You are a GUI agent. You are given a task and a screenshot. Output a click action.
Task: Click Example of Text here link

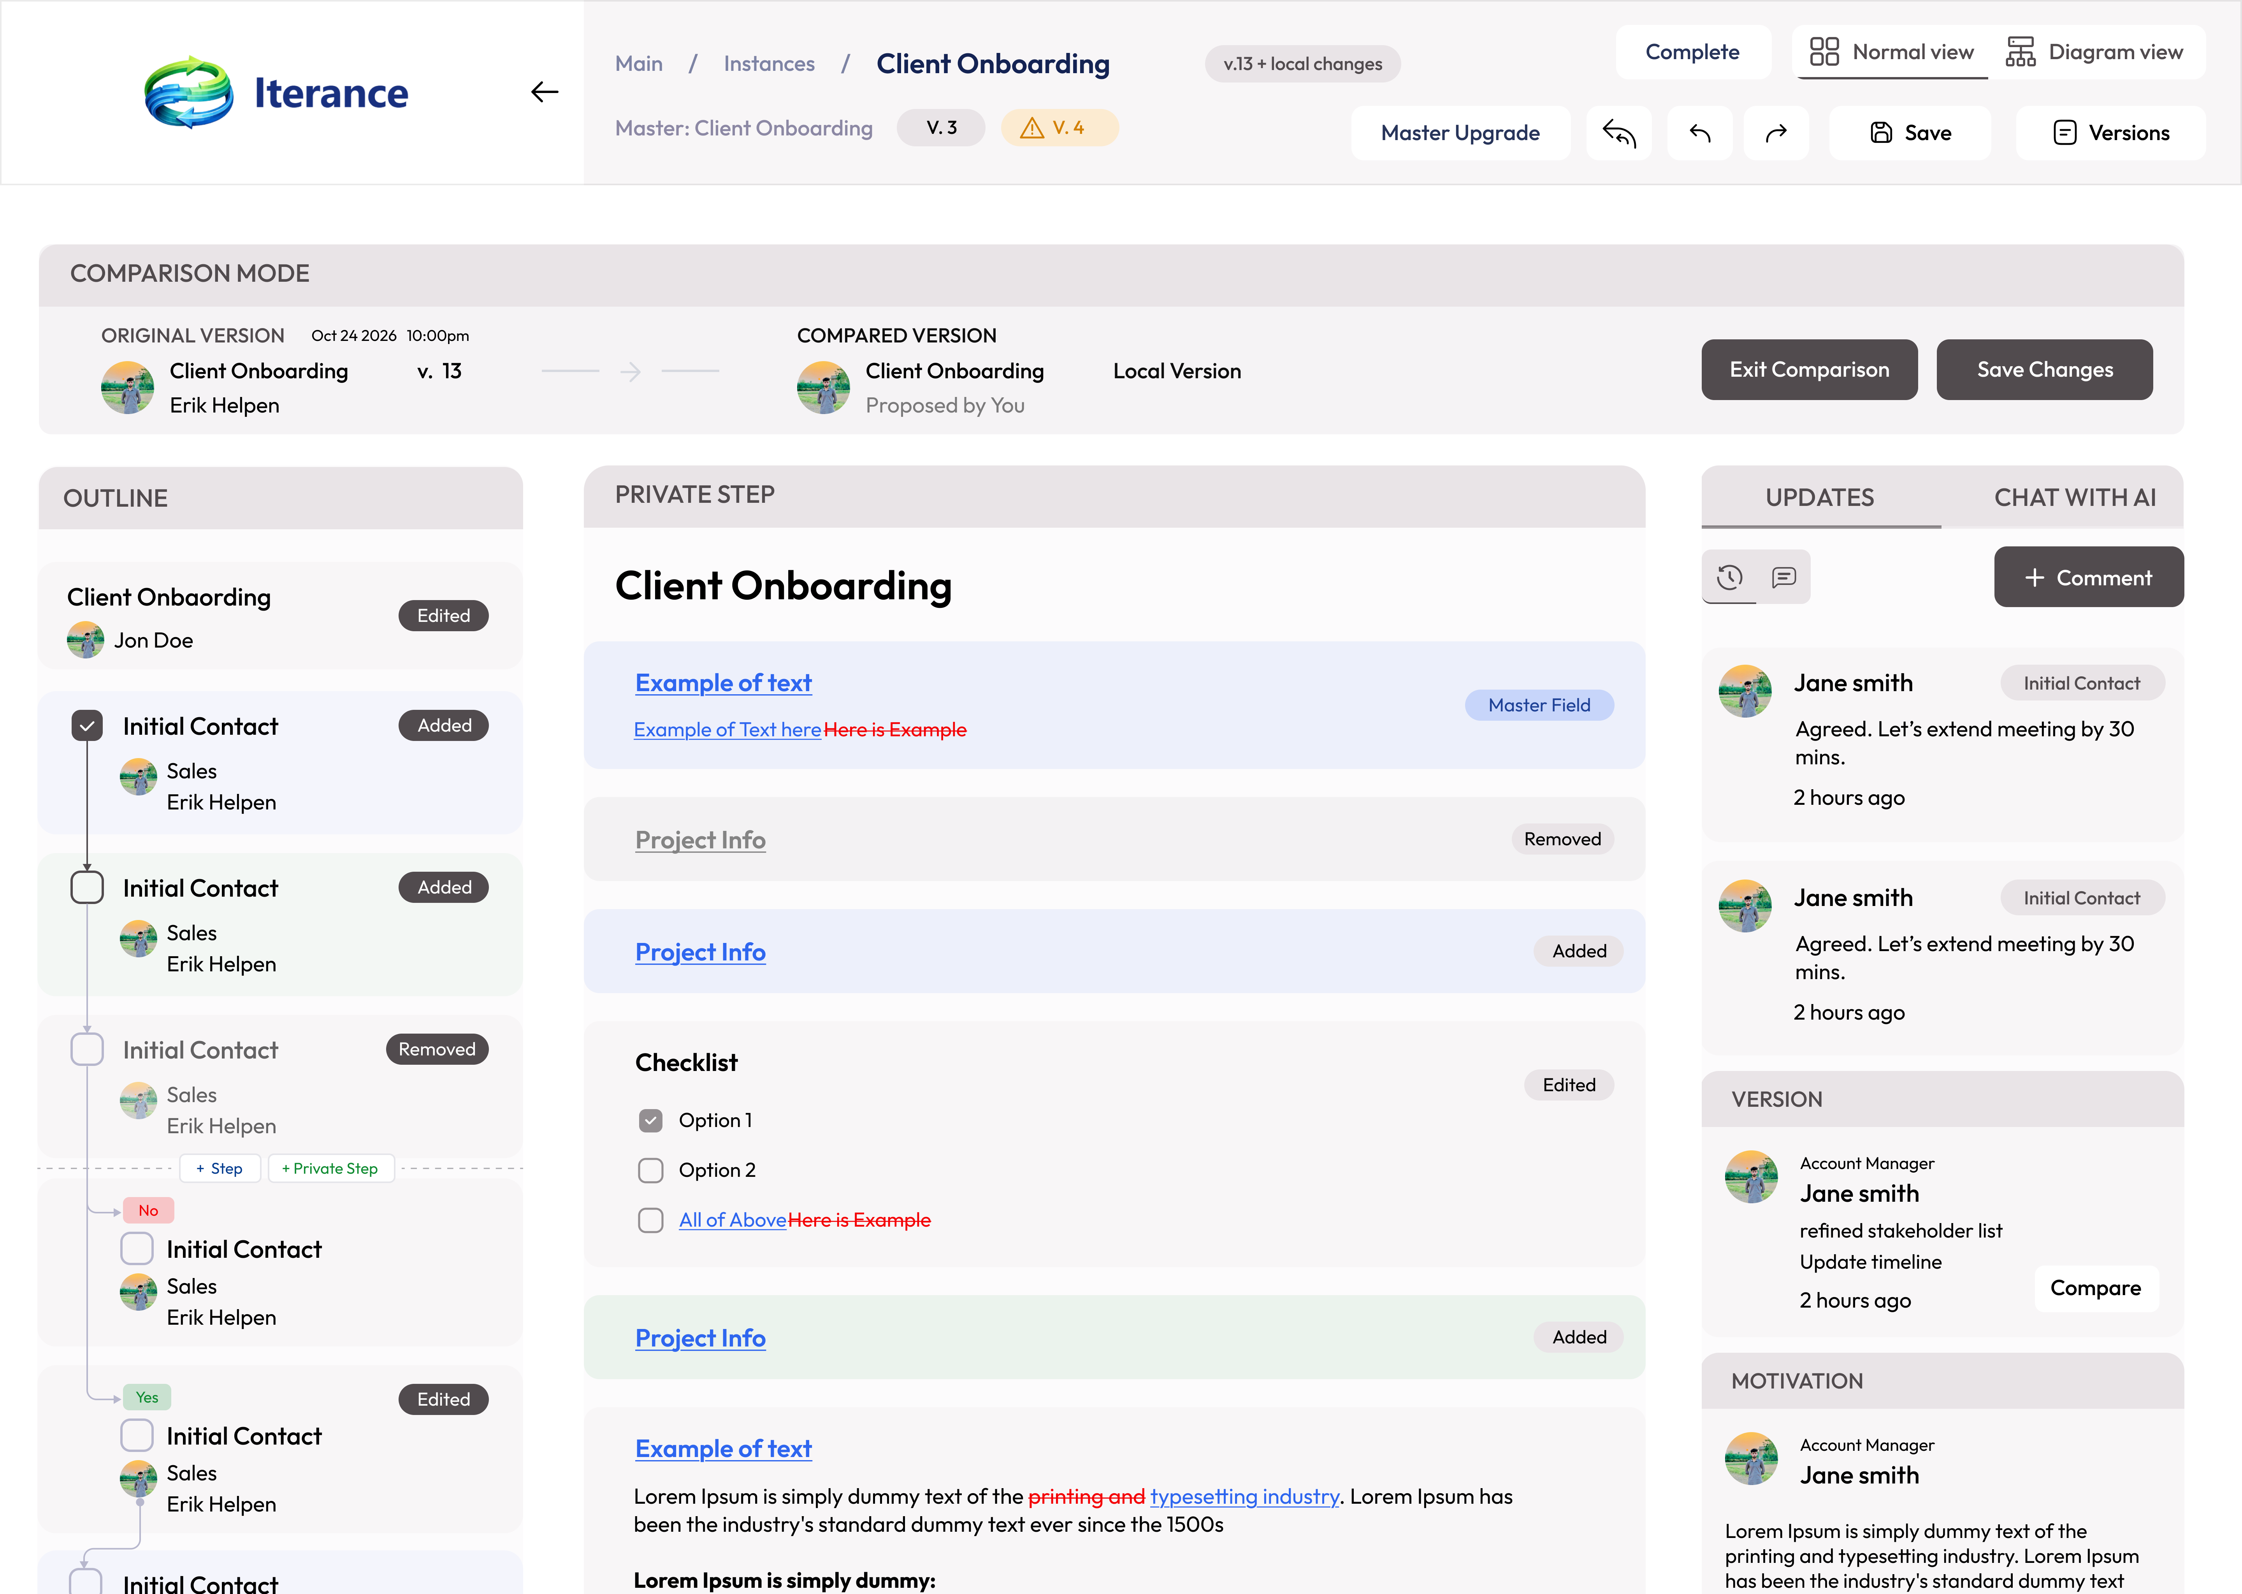tap(727, 729)
